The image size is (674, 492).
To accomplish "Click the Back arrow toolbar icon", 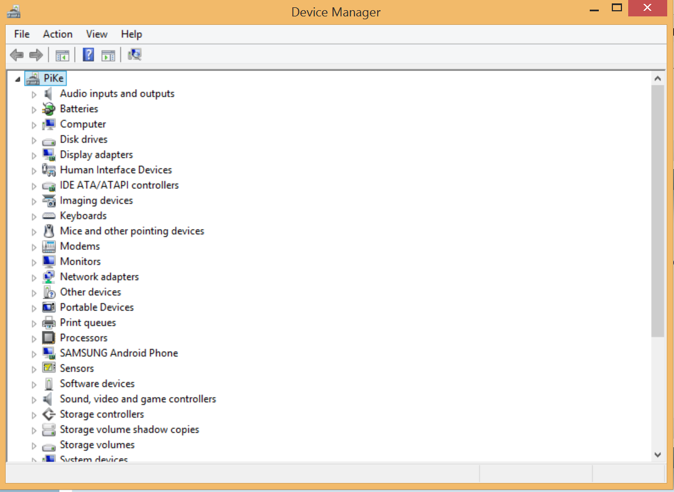I will tap(17, 55).
